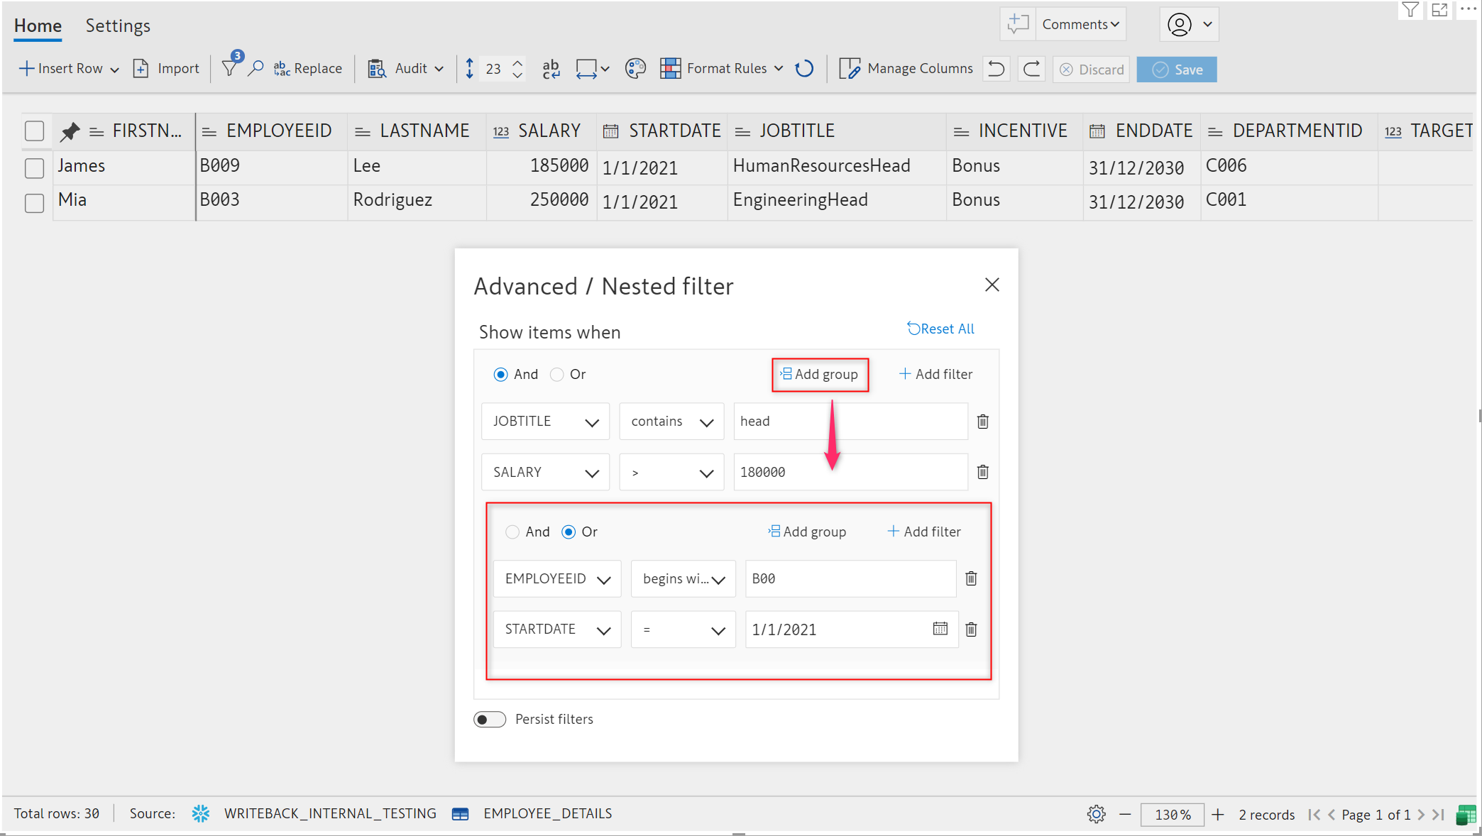Image resolution: width=1482 pixels, height=836 pixels.
Task: Select the And radio in nested group
Action: point(512,532)
